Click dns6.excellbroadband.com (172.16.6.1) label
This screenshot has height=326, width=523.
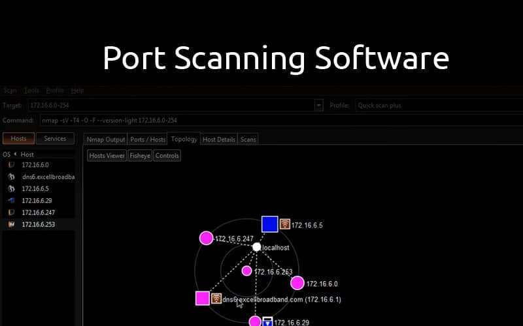pos(282,300)
